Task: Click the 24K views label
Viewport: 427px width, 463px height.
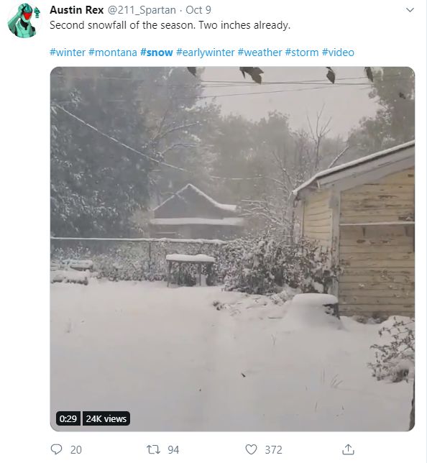Action: click(x=106, y=418)
